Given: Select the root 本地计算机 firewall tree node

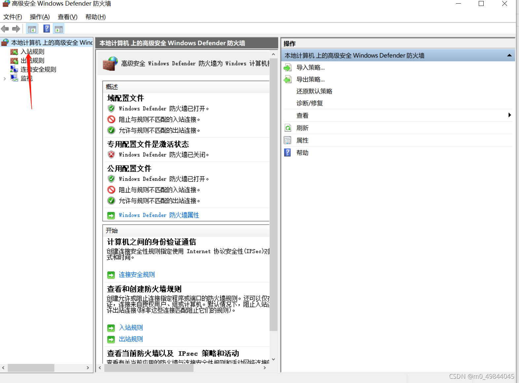Looking at the screenshot, I should (x=52, y=43).
